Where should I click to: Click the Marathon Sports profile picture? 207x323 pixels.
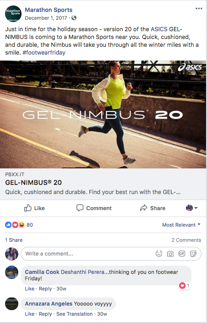13,14
